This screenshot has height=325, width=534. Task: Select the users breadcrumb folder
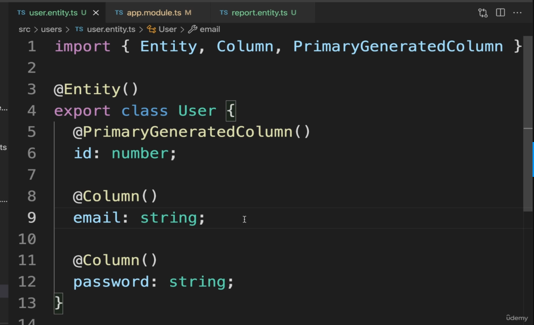click(x=51, y=29)
